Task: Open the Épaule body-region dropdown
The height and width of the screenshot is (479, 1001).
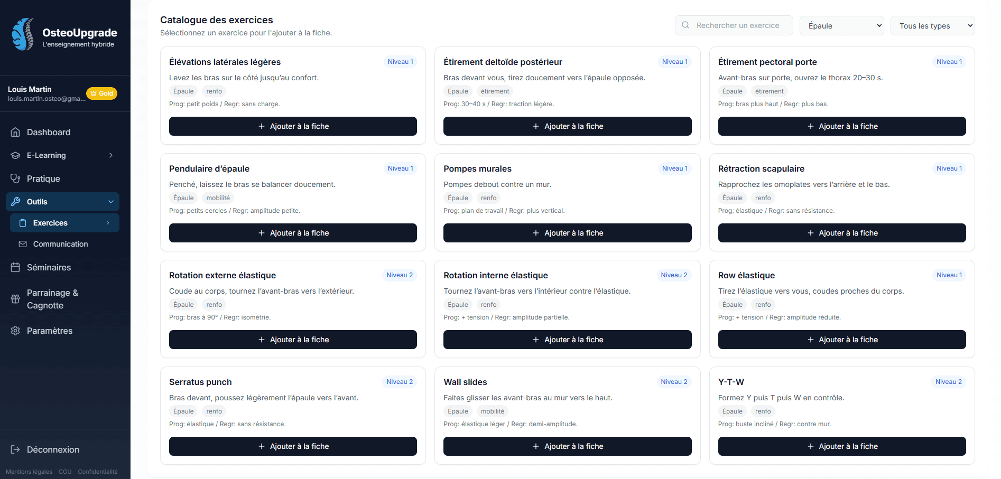Action: (x=841, y=25)
